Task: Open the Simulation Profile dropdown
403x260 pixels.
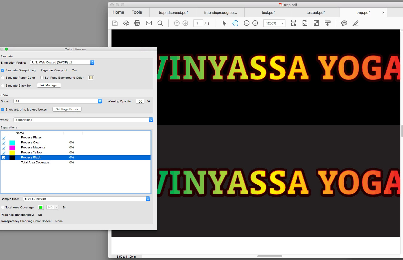Action: (62, 62)
